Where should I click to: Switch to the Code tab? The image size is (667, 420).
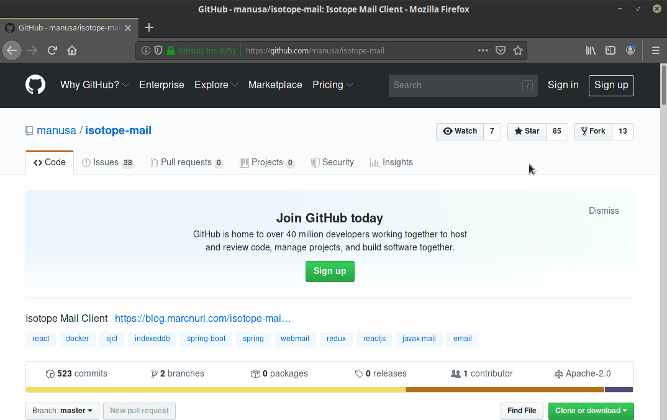(x=49, y=162)
